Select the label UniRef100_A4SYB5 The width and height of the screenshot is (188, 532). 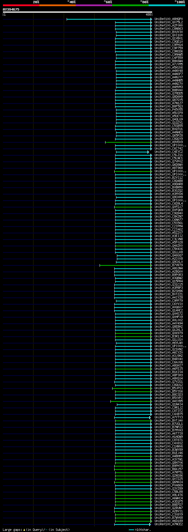coord(169,401)
